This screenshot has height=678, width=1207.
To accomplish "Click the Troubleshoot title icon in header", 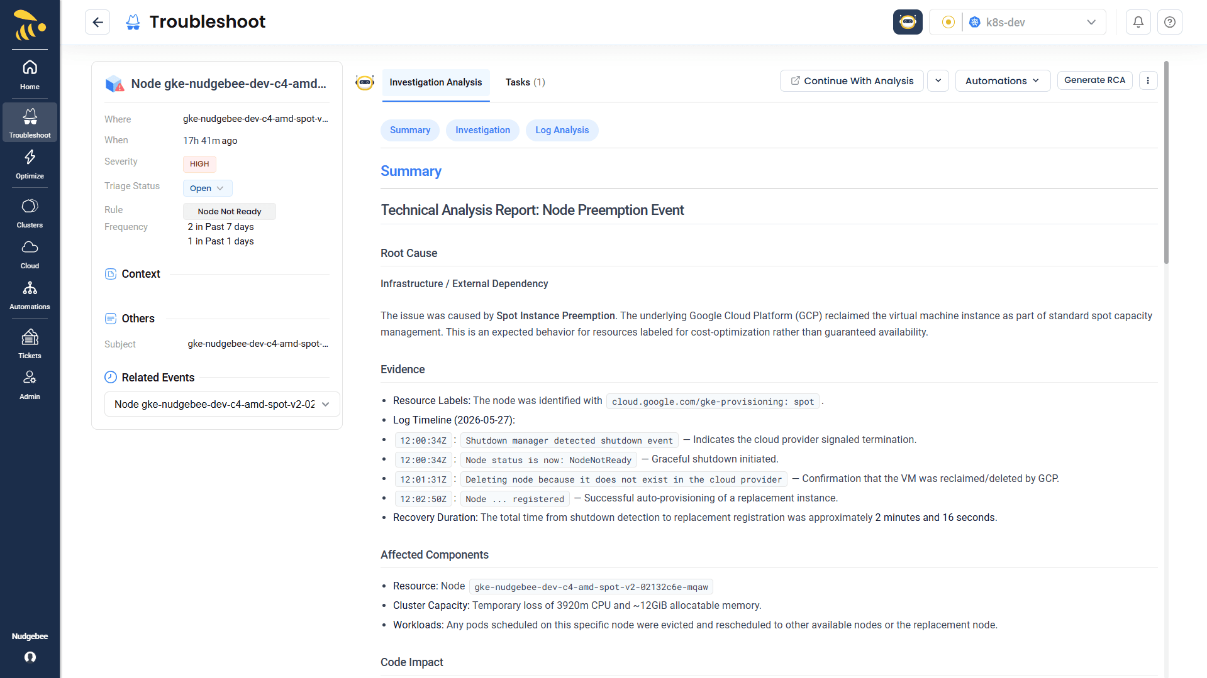I will 133,22.
